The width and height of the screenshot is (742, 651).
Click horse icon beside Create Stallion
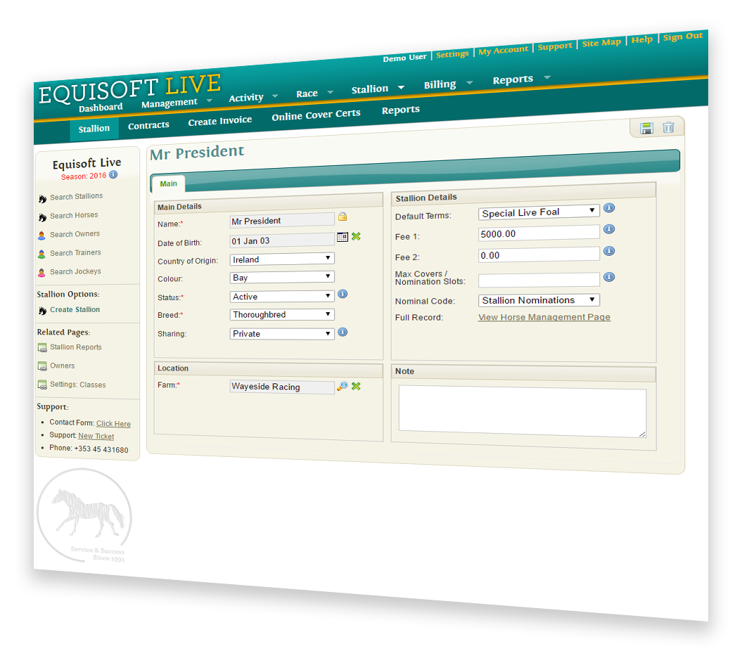(x=43, y=311)
